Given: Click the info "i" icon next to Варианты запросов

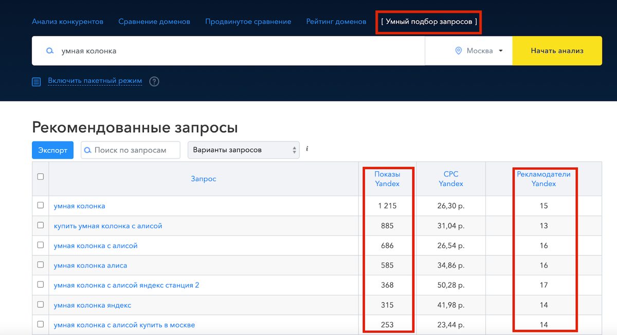Looking at the screenshot, I should pos(307,149).
